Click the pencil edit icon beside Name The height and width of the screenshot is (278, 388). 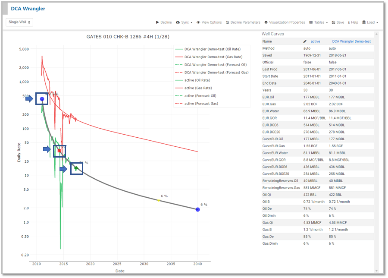point(305,41)
